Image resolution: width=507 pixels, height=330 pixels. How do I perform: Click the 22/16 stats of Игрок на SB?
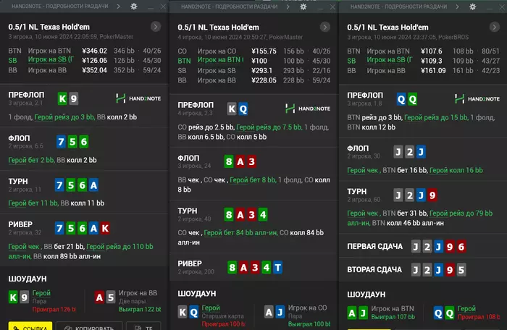[x=321, y=70]
